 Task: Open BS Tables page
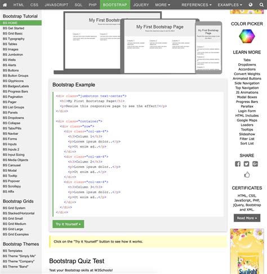pyautogui.click(x=10, y=44)
